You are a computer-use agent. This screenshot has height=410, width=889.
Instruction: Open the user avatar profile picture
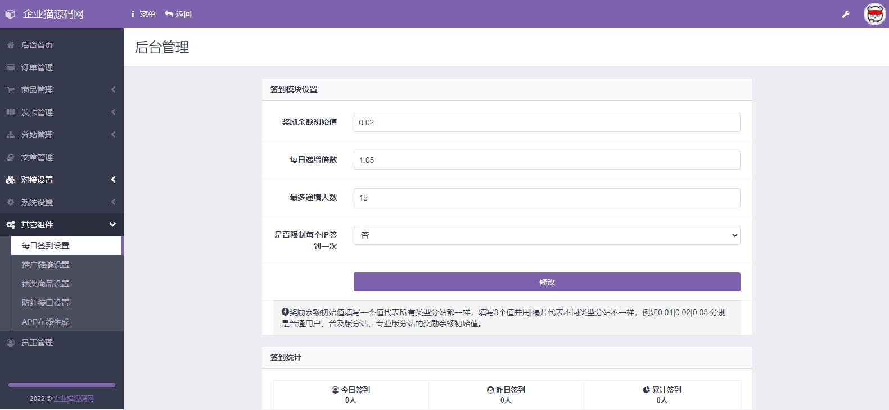874,14
